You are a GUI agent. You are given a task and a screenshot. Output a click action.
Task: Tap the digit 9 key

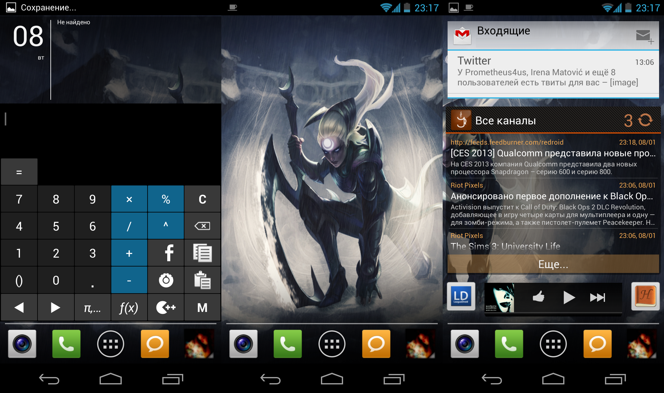93,199
